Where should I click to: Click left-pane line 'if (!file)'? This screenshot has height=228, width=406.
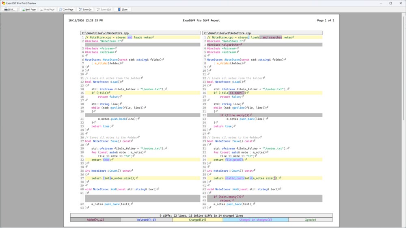pyautogui.click(x=143, y=93)
